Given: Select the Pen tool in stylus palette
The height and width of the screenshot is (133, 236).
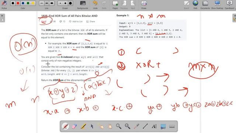Looking at the screenshot, I should point(66,126).
